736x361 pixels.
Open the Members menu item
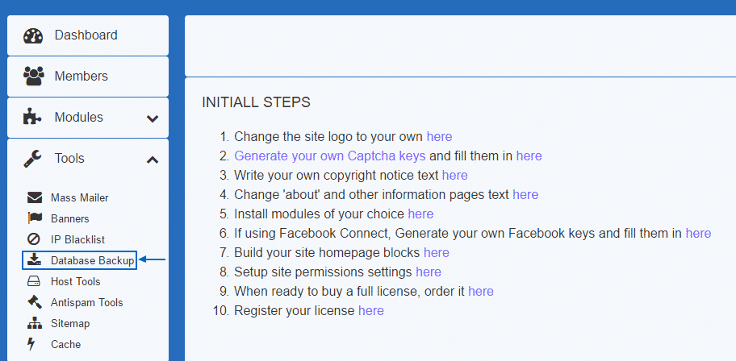pos(81,77)
